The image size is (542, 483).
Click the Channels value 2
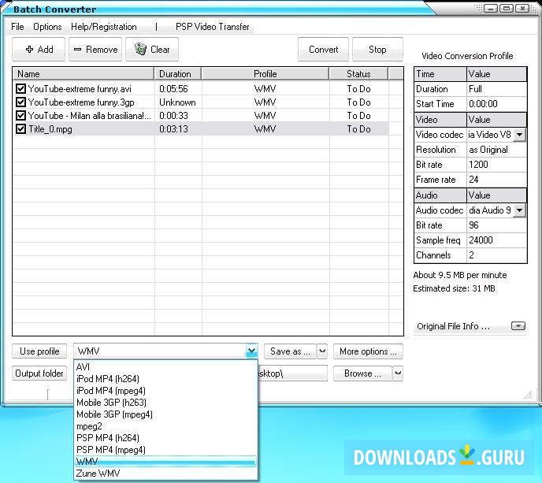496,255
